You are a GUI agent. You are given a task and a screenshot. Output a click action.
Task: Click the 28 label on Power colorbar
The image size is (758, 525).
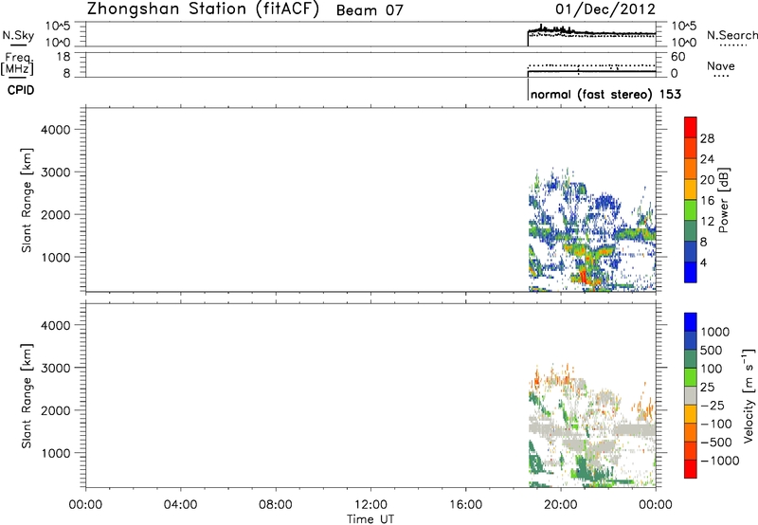point(707,138)
